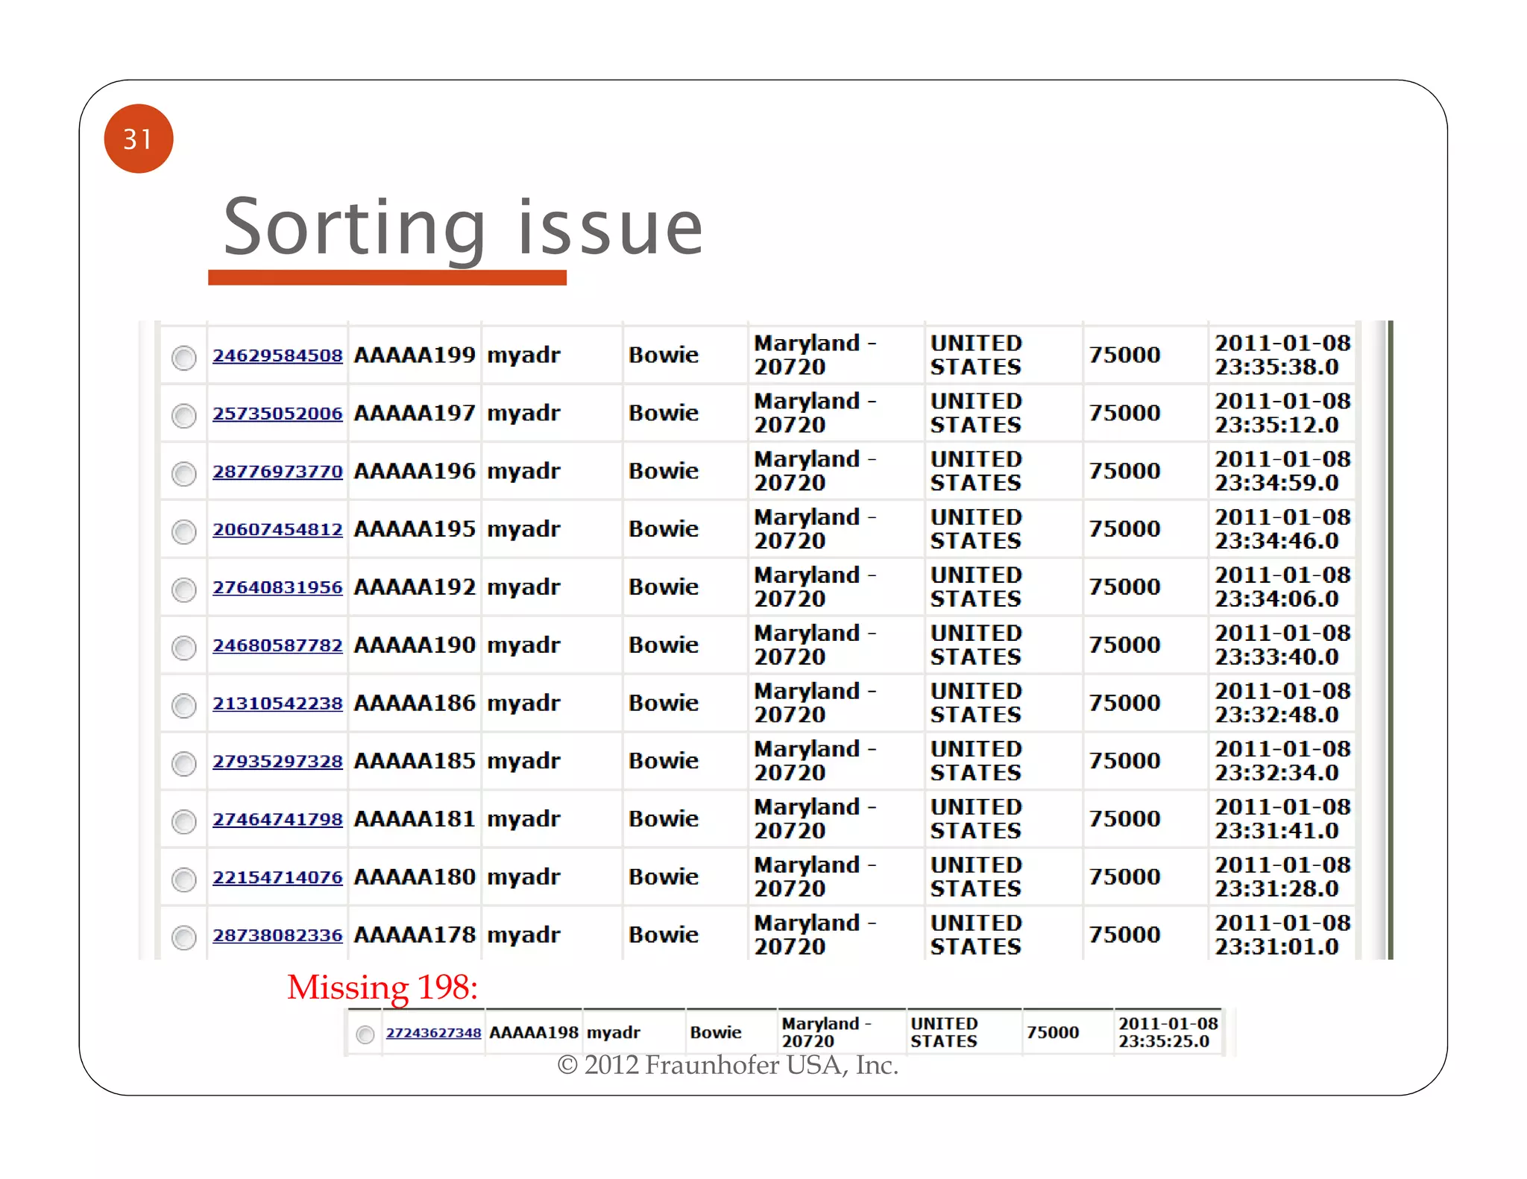Viewport: 1527px width, 1179px height.
Task: Open record link 27243627348 for AAAAA198
Action: pos(433,1033)
